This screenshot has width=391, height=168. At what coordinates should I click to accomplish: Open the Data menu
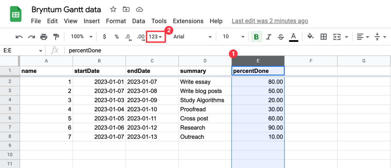coord(139,21)
